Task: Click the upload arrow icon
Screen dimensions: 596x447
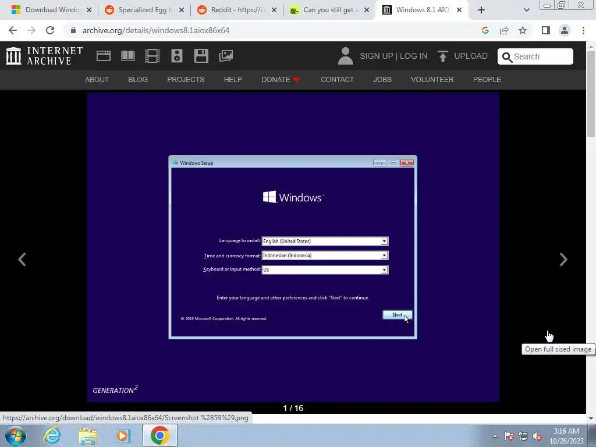Action: [442, 56]
